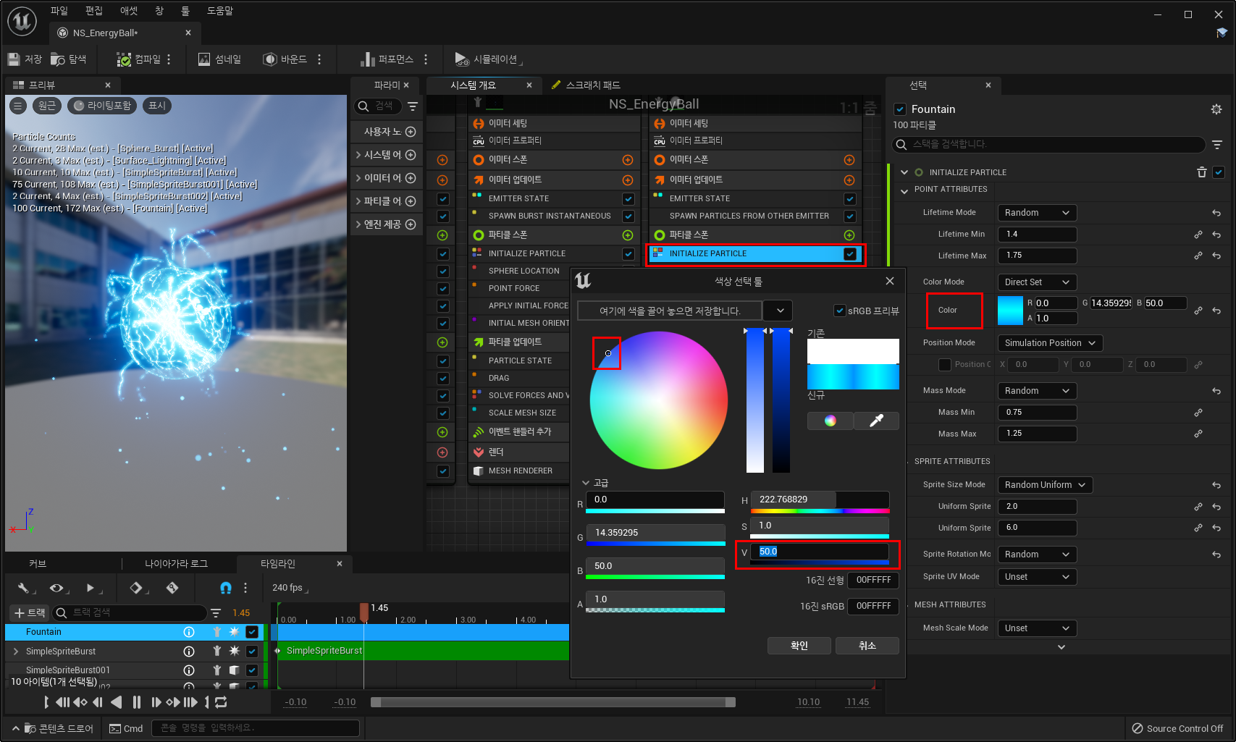
Task: Open the Color Mode Direct Set dropdown
Action: click(1037, 282)
